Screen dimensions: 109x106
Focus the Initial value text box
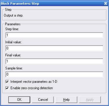(x=54, y=48)
